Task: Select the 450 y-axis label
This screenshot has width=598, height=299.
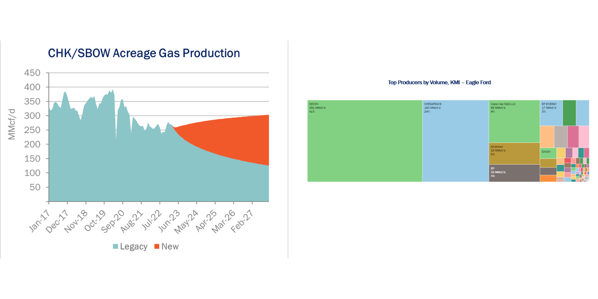Action: click(x=32, y=73)
